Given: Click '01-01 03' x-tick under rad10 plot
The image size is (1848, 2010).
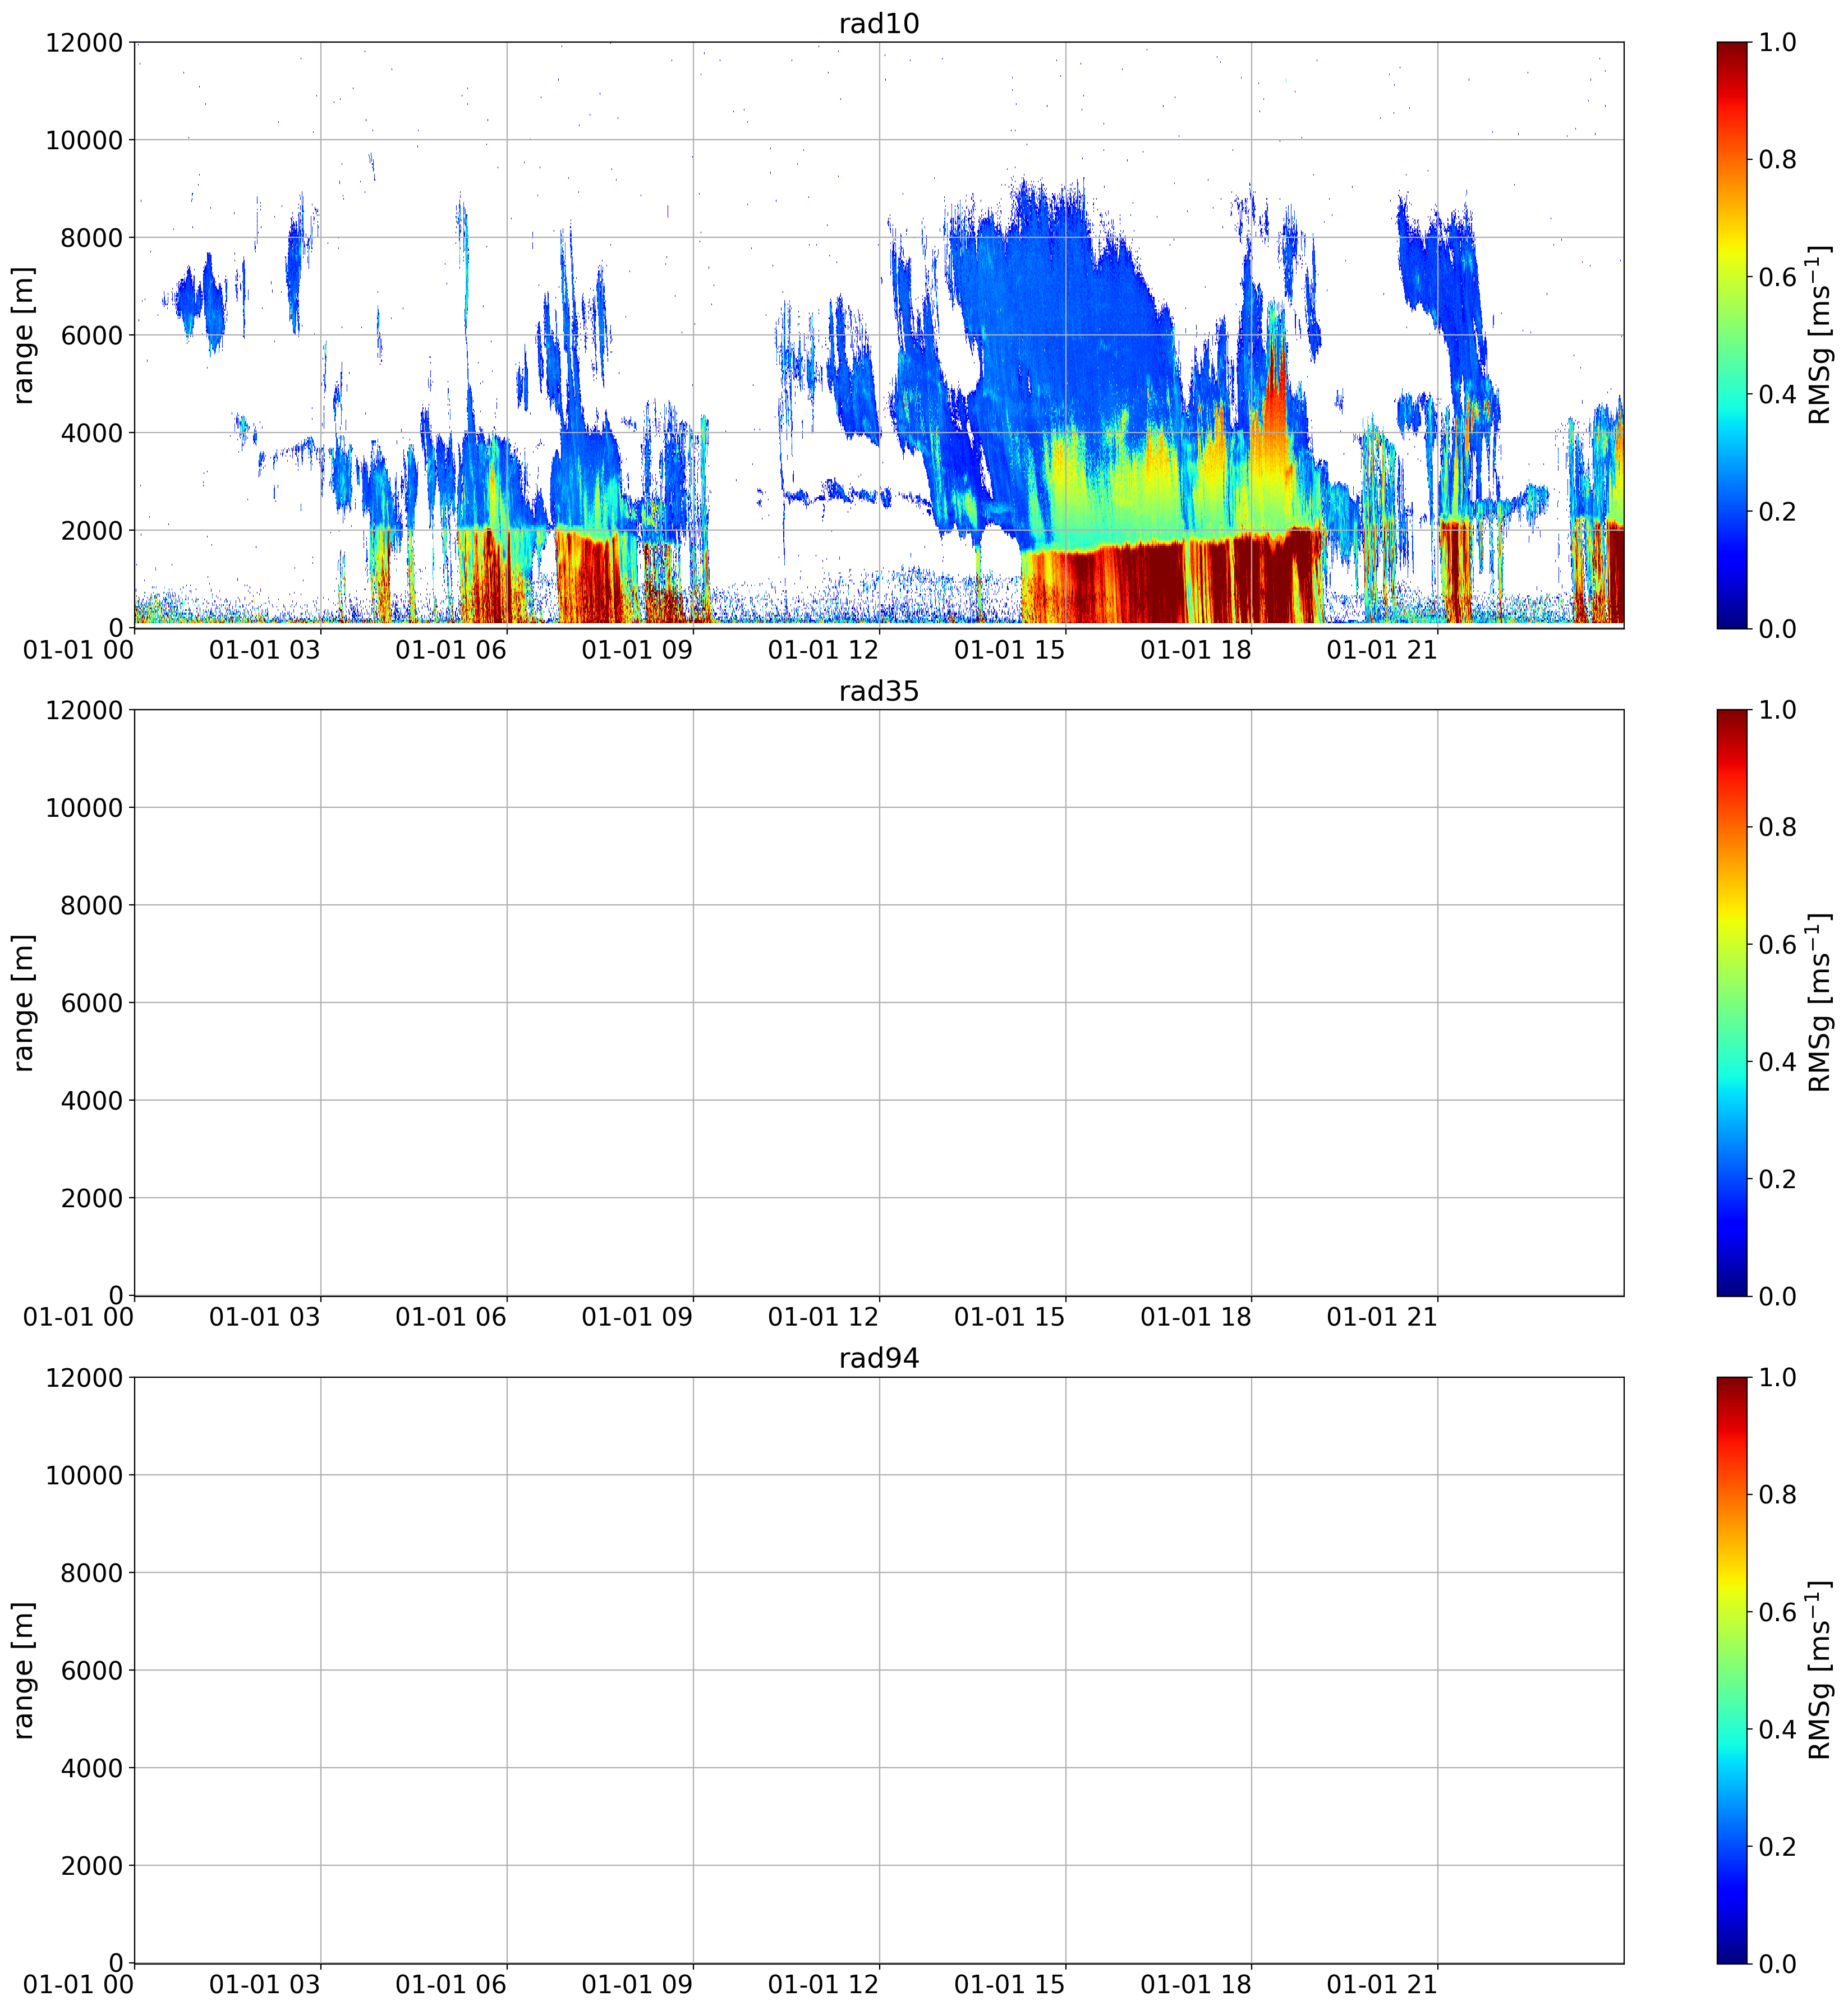Looking at the screenshot, I should pos(264,650).
